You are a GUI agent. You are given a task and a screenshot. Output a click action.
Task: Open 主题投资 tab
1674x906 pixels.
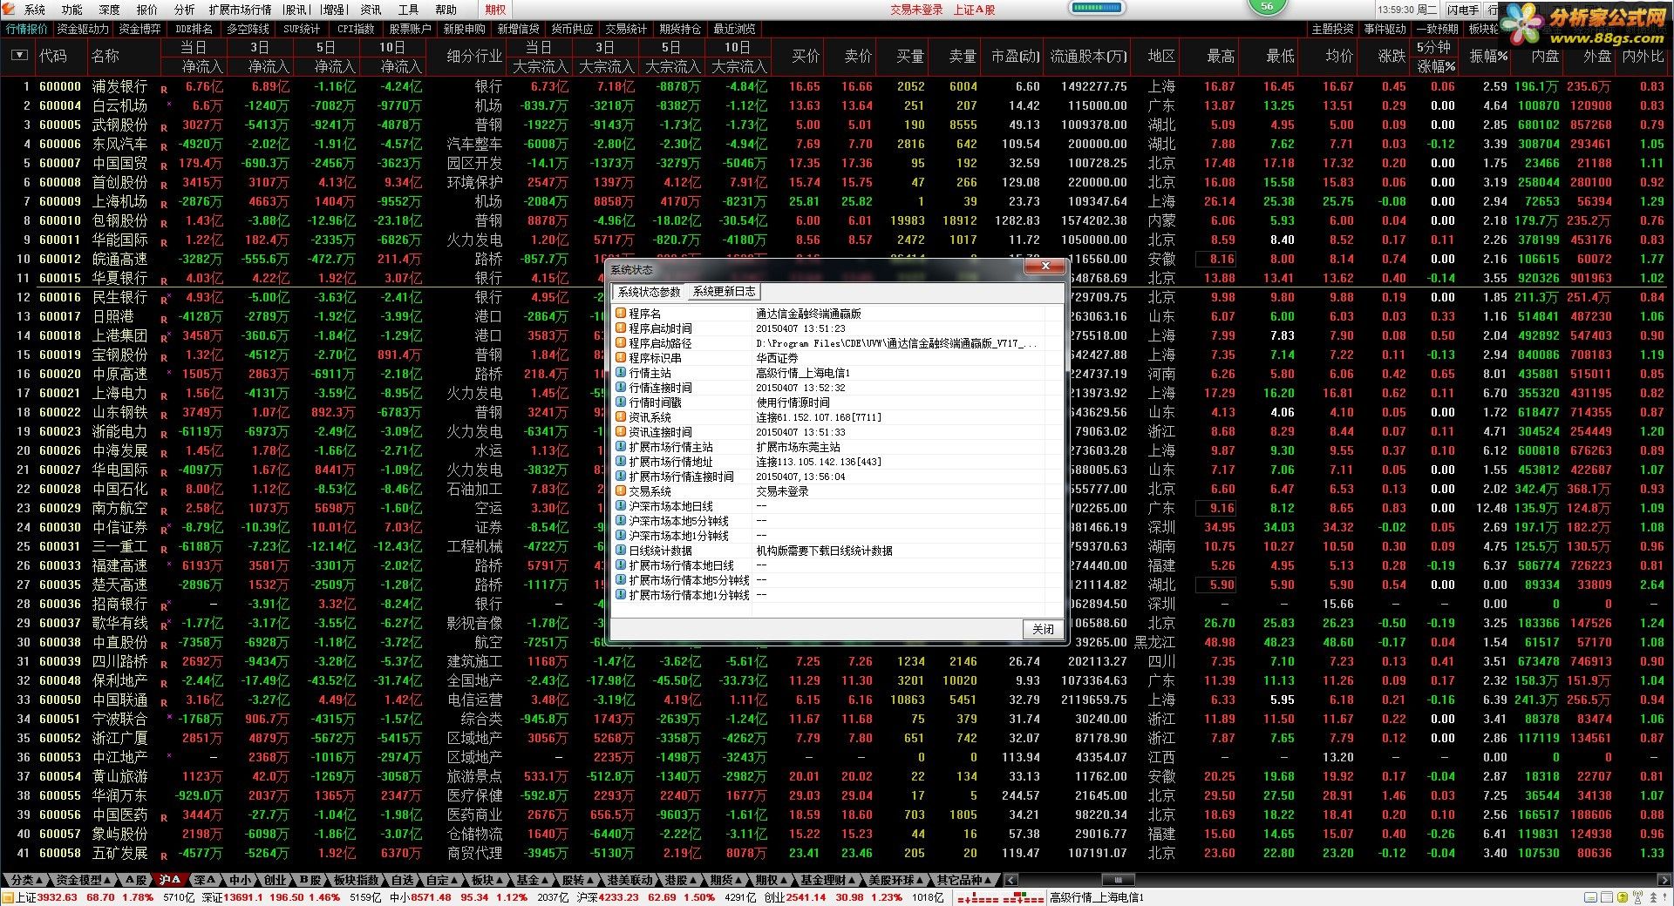(x=1332, y=29)
